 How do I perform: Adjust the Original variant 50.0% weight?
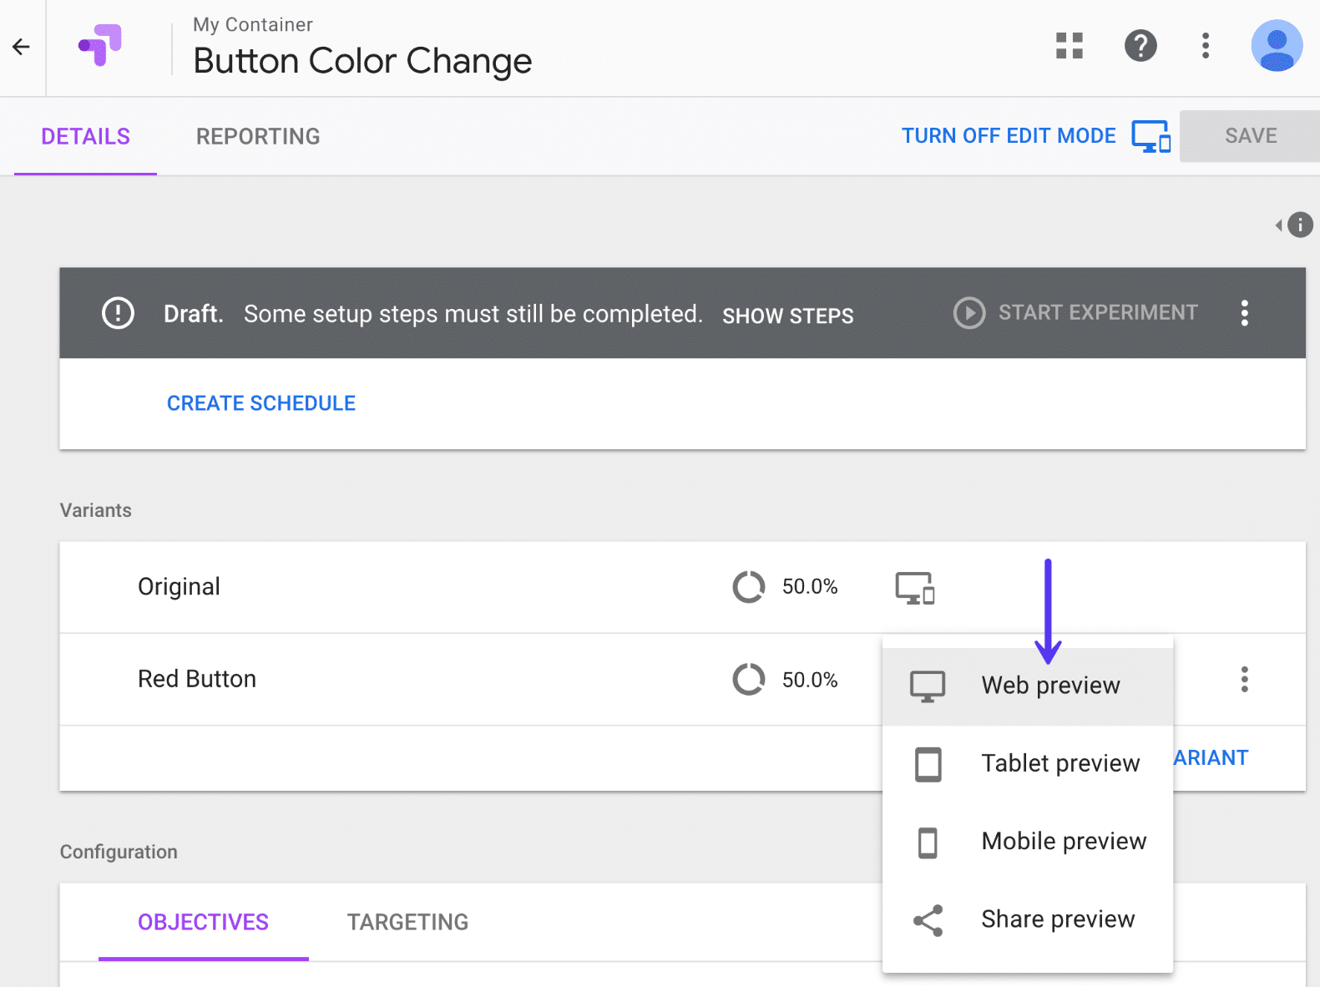coord(786,587)
